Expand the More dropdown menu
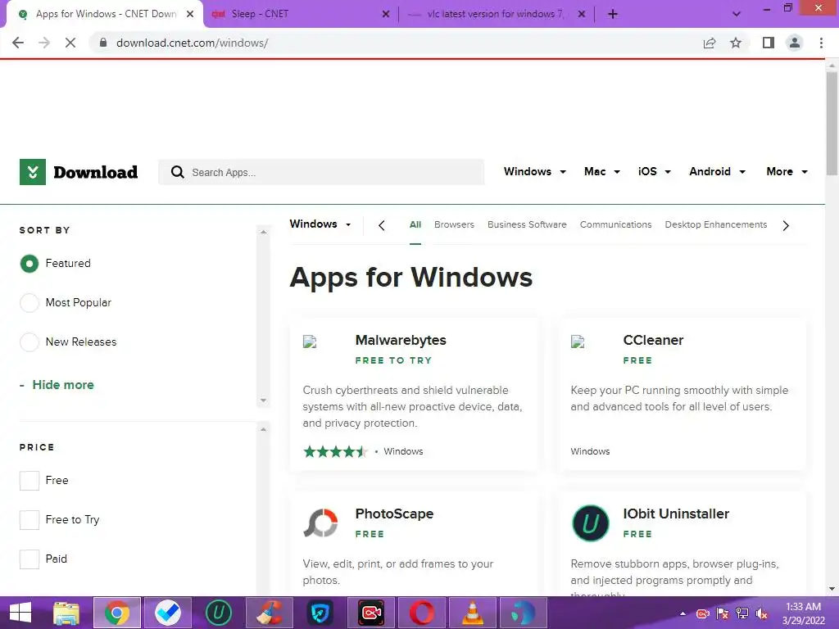The image size is (839, 629). point(787,172)
